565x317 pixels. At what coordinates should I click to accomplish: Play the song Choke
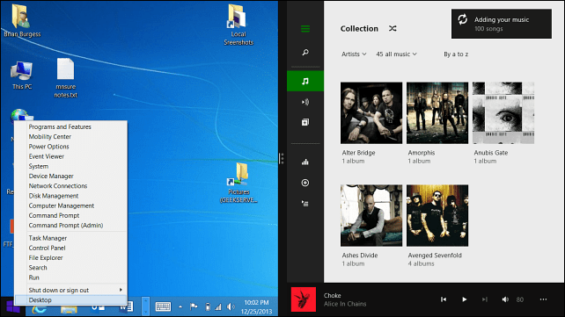(464, 299)
